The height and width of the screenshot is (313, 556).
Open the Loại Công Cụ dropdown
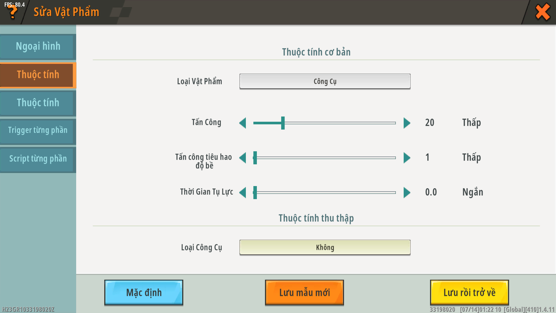pyautogui.click(x=325, y=247)
